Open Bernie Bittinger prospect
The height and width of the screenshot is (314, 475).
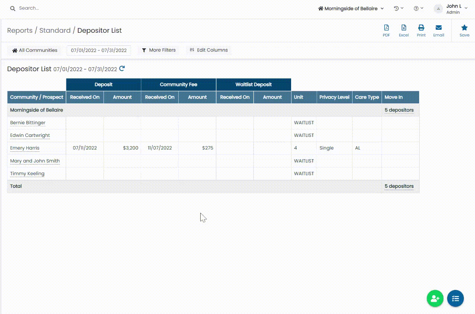click(28, 123)
